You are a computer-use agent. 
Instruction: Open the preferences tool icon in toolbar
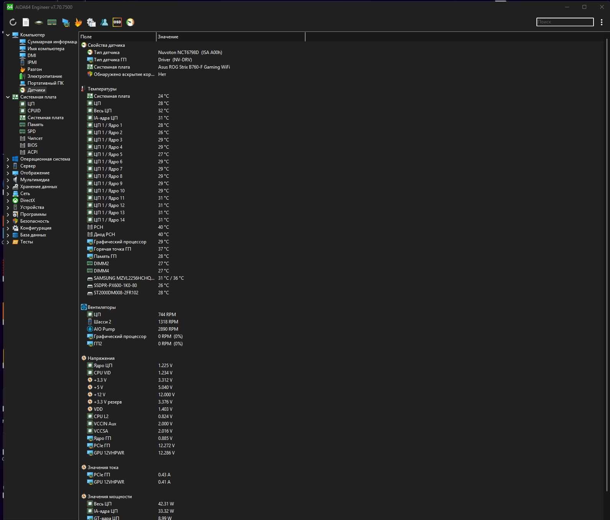coord(91,22)
